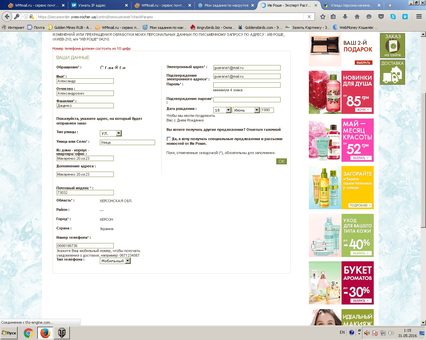This screenshot has height=340, width=426.
Task: Open the Тип телефона Мобильный dropdown
Action: coord(115,261)
